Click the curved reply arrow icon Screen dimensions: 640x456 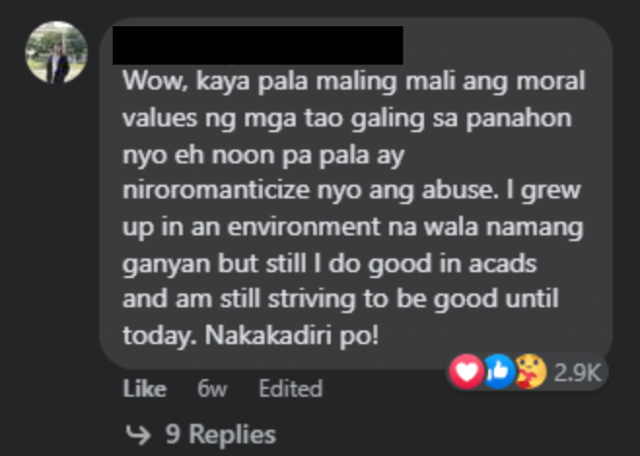[138, 435]
